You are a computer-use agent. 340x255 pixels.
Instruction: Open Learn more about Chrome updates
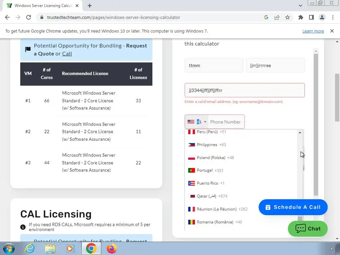coord(313,31)
